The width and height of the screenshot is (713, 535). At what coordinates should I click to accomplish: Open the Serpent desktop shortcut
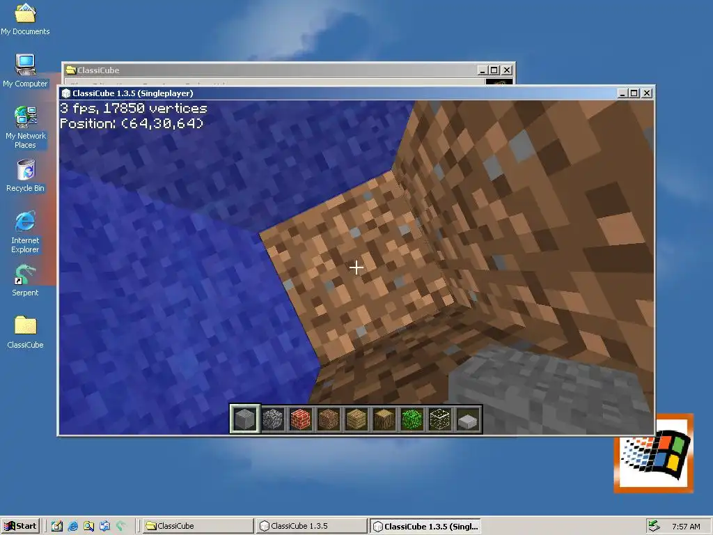[x=25, y=281]
